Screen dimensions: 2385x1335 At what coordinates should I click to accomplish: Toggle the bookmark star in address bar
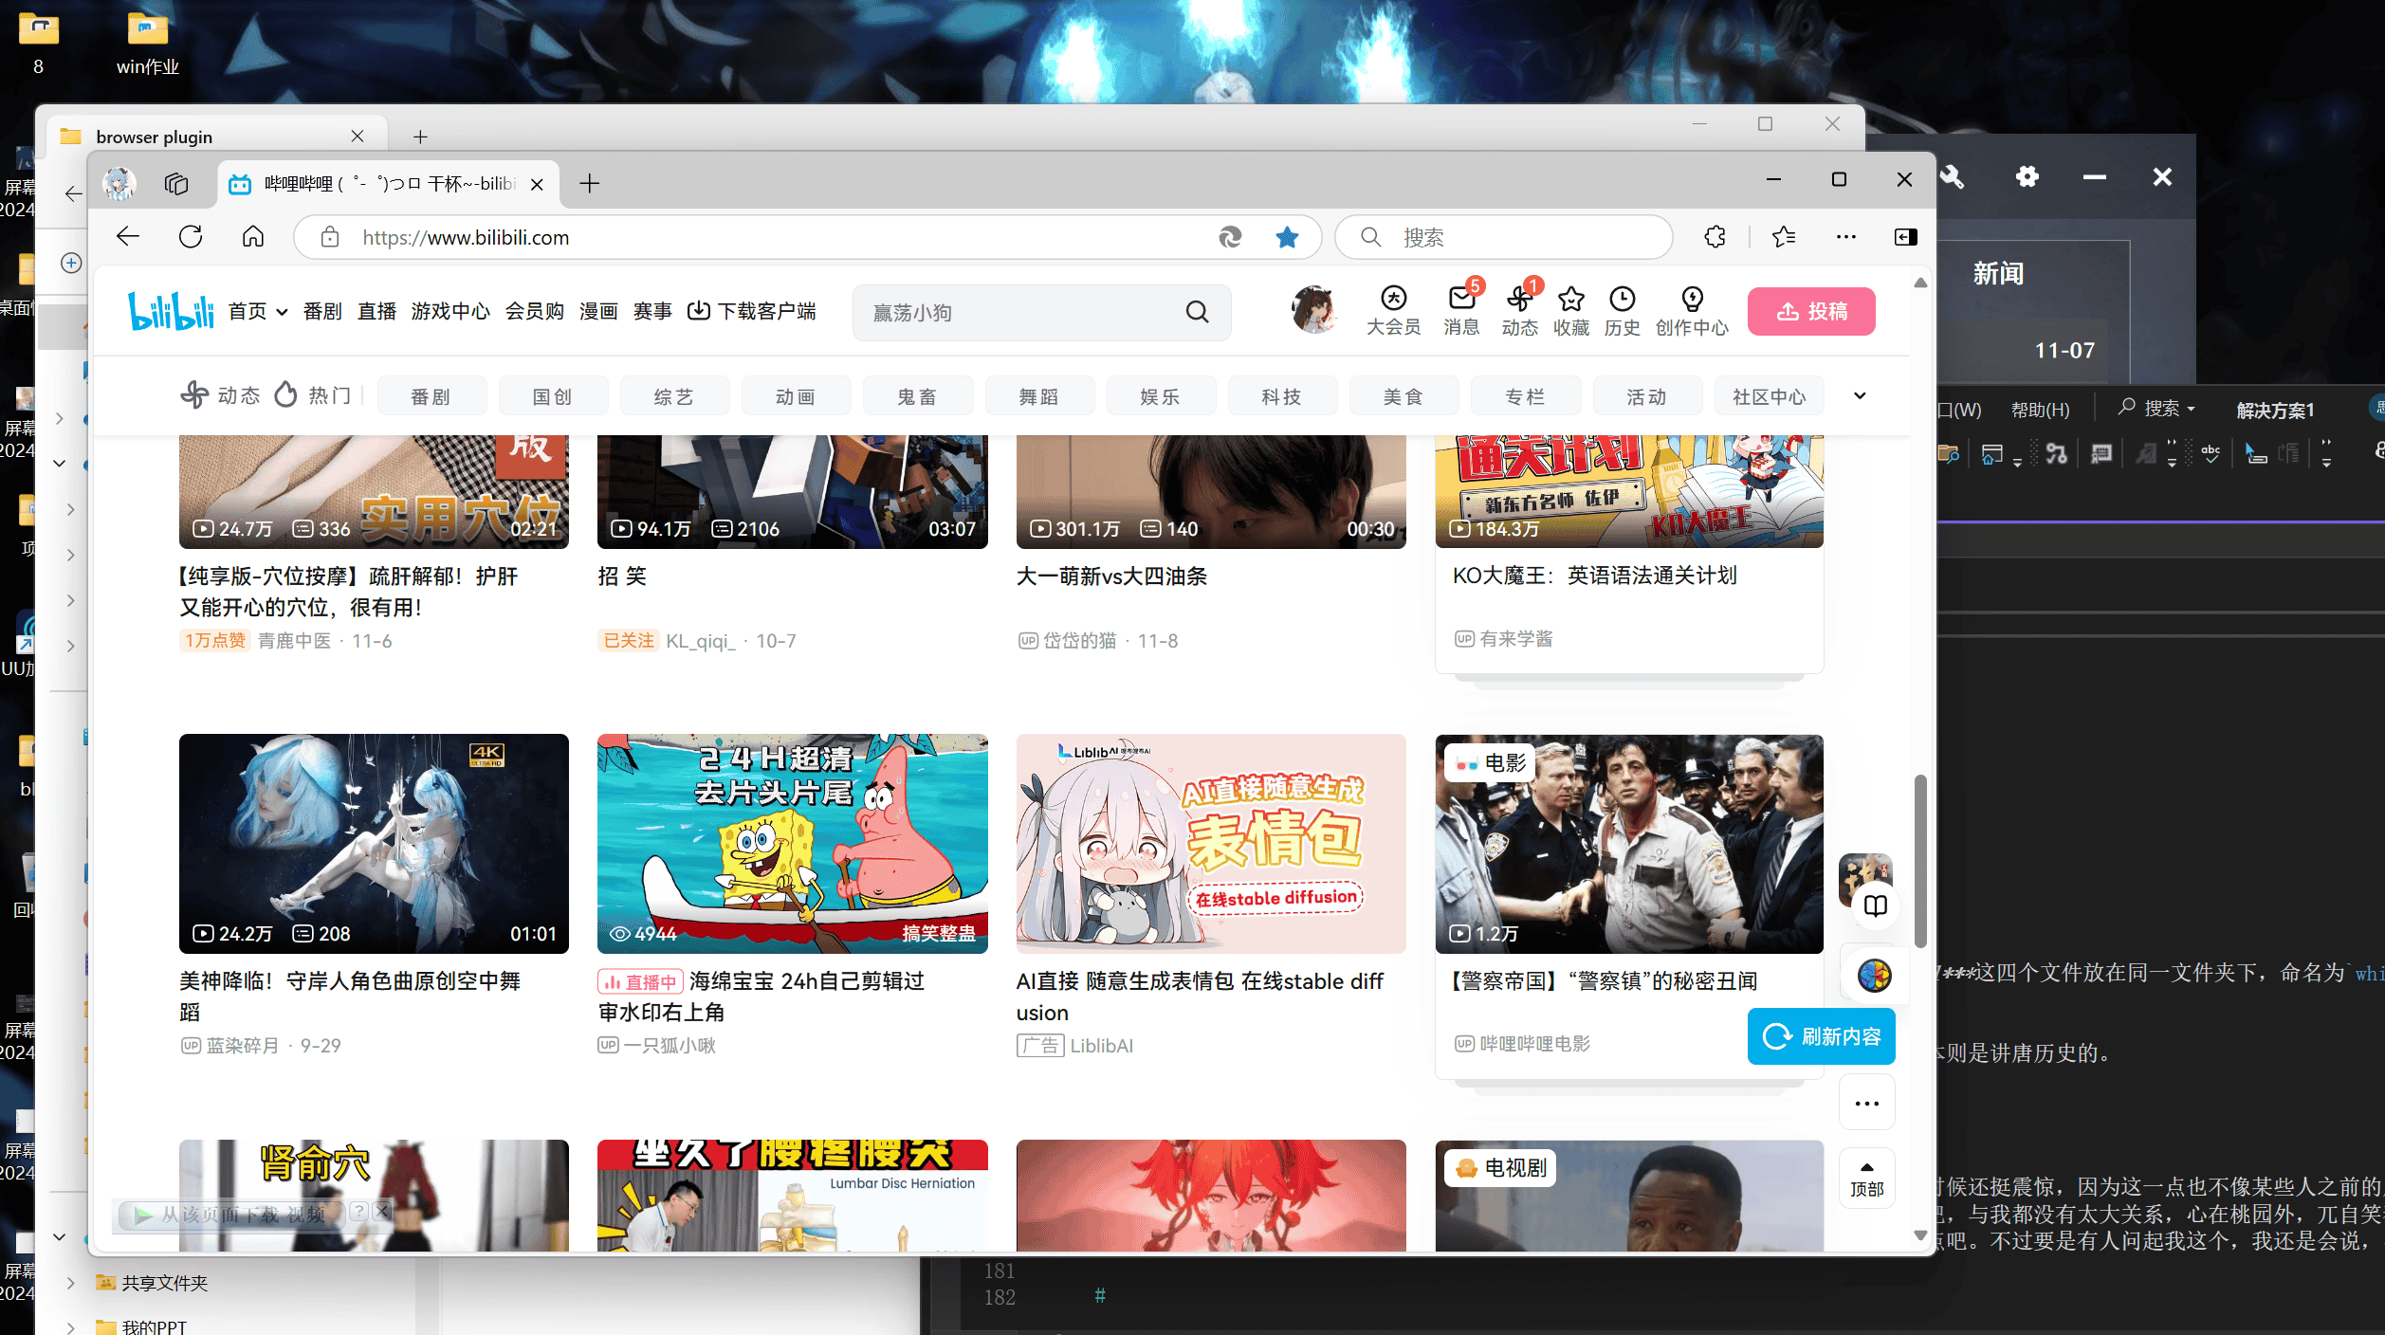coord(1287,237)
